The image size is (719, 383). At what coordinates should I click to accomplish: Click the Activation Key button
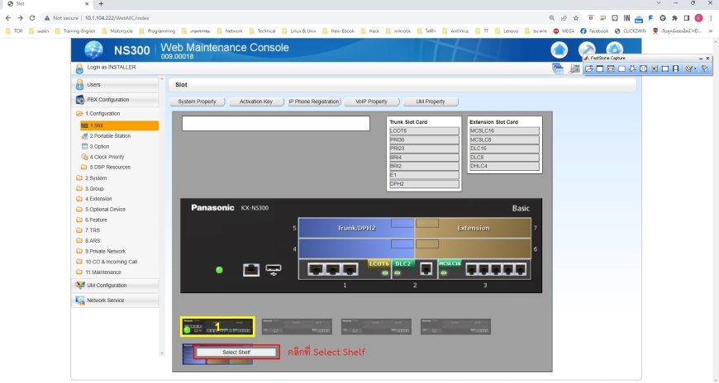coord(256,102)
